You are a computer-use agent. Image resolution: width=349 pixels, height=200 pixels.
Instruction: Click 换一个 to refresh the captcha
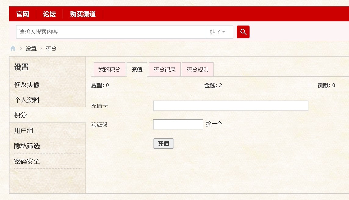[x=214, y=124]
